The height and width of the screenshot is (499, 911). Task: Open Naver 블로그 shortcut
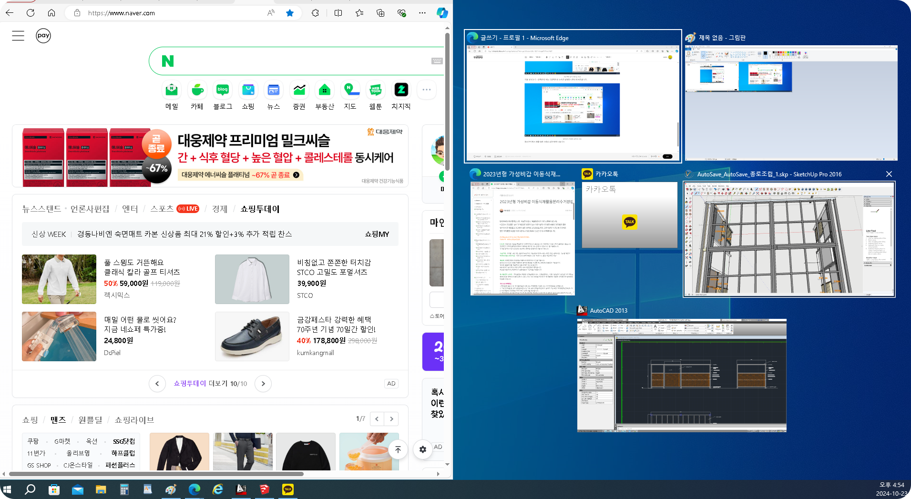(223, 95)
